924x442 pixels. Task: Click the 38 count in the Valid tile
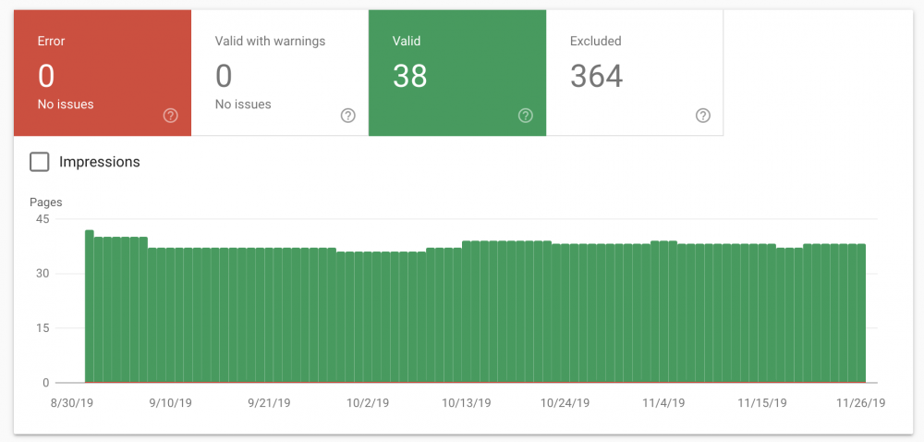point(409,76)
